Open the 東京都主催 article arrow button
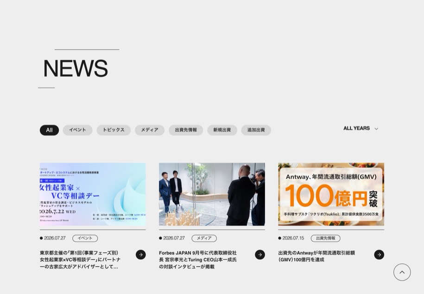Image resolution: width=424 pixels, height=294 pixels. pos(140,255)
